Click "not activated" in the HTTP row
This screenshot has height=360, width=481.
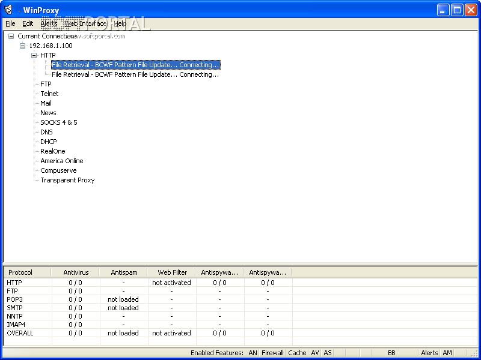click(171, 283)
